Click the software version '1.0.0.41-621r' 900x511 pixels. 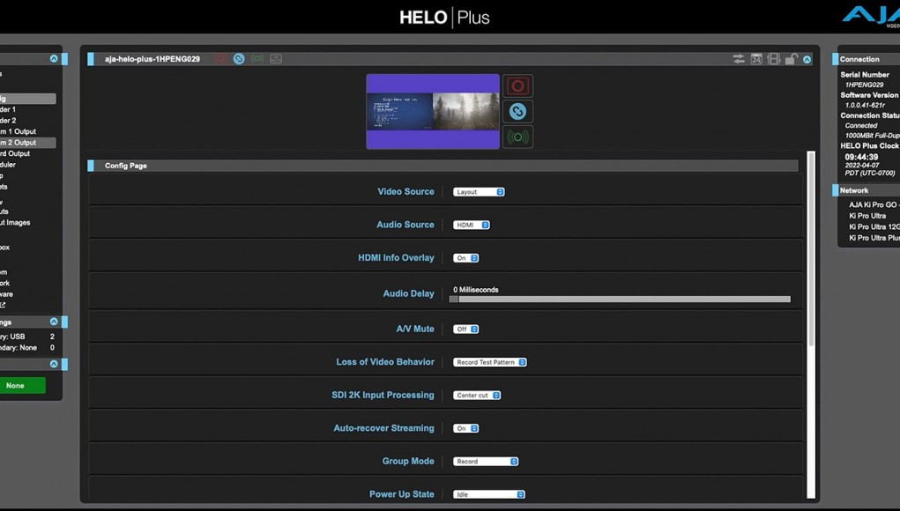point(865,106)
